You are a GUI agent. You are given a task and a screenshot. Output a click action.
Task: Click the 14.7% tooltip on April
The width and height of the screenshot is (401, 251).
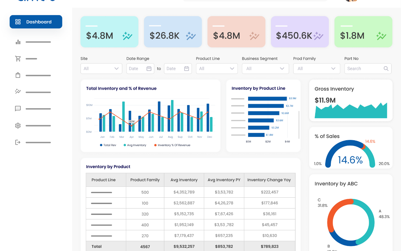[132, 121]
